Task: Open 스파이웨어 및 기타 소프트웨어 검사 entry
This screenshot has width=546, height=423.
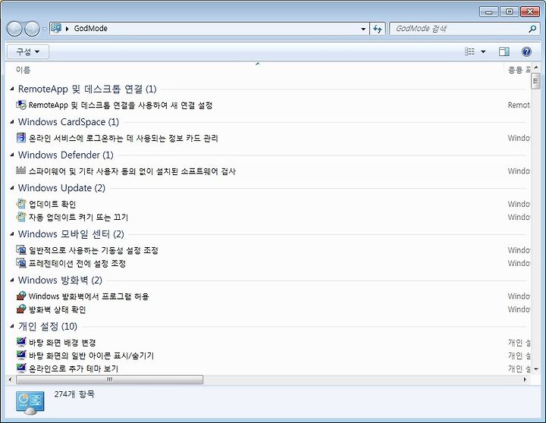Action: [132, 171]
